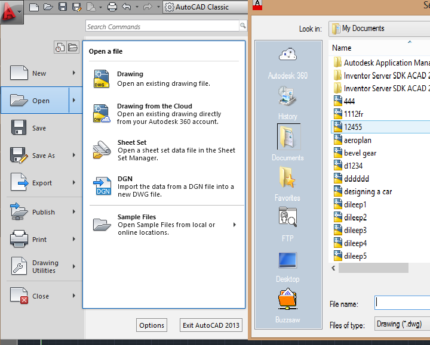Expand the Publish submenu arrow
The height and width of the screenshot is (345, 430).
74,212
